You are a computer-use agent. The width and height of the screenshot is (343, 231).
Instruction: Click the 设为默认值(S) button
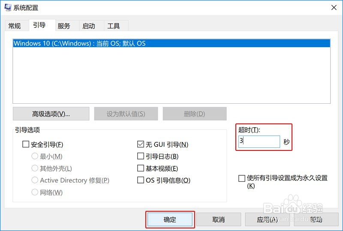tap(126, 114)
